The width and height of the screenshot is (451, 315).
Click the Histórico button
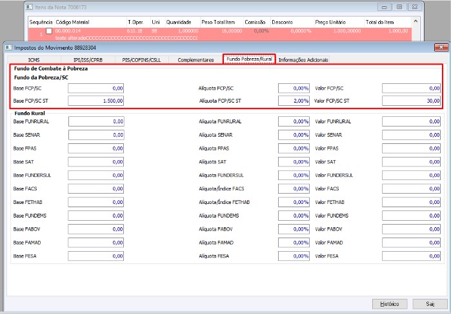pyautogui.click(x=390, y=304)
